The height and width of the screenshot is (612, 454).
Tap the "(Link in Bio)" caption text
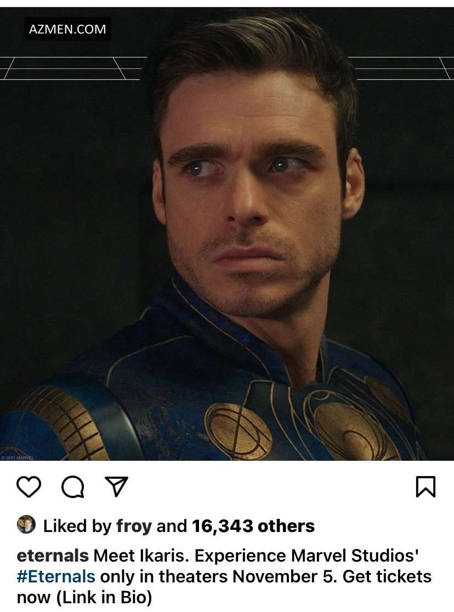pyautogui.click(x=104, y=597)
